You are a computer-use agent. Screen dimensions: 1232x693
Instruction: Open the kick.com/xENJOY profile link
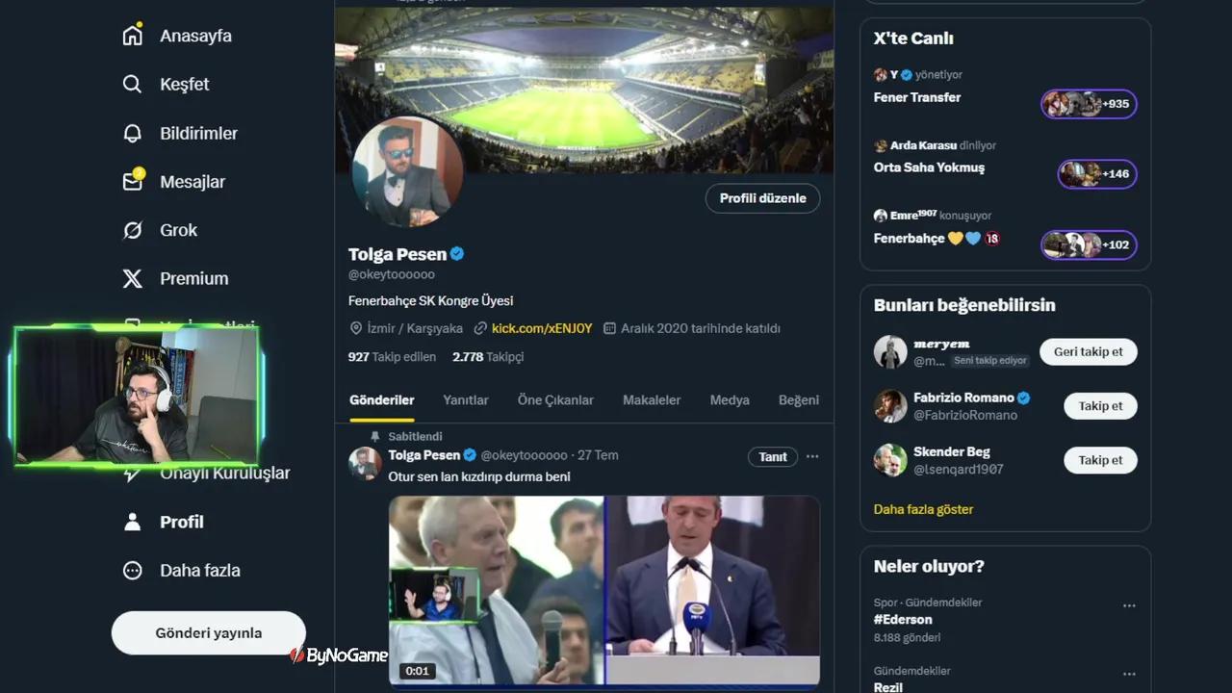541,328
